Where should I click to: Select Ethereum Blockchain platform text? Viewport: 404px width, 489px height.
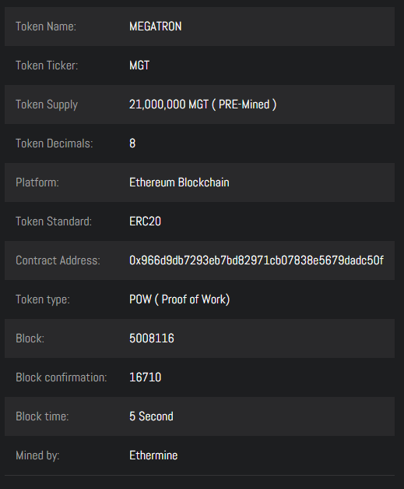[x=179, y=182]
